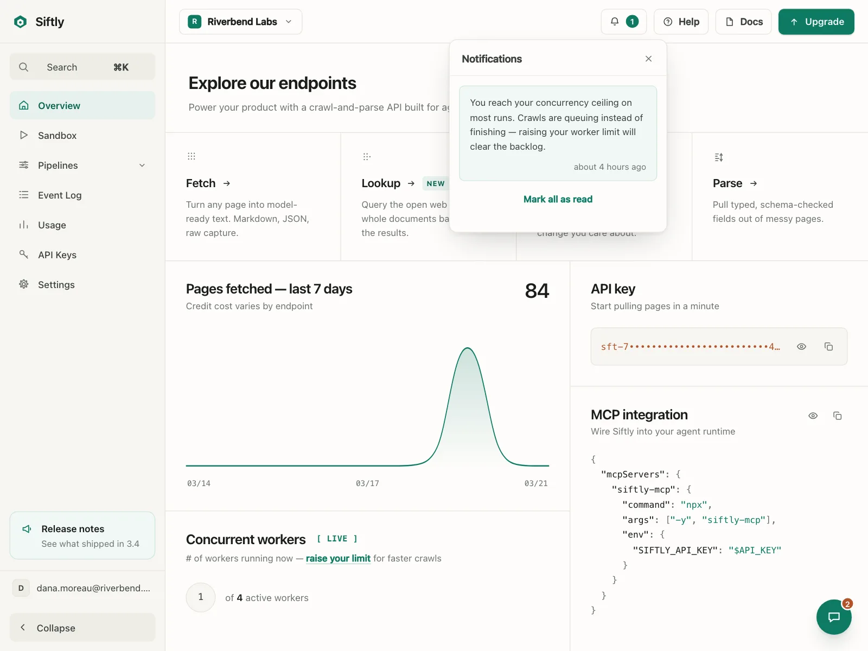Copy the API key
The height and width of the screenshot is (651, 868).
click(x=828, y=347)
